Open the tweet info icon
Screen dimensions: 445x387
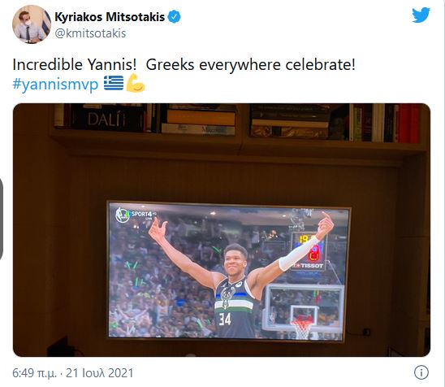[x=421, y=372]
